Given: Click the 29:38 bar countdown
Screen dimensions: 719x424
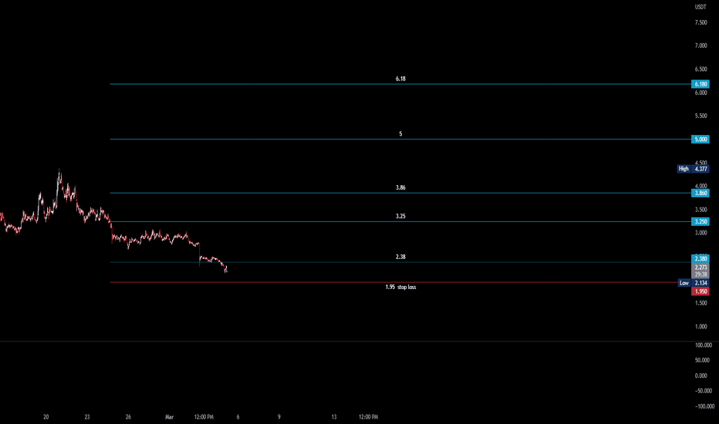Looking at the screenshot, I should click(x=700, y=274).
